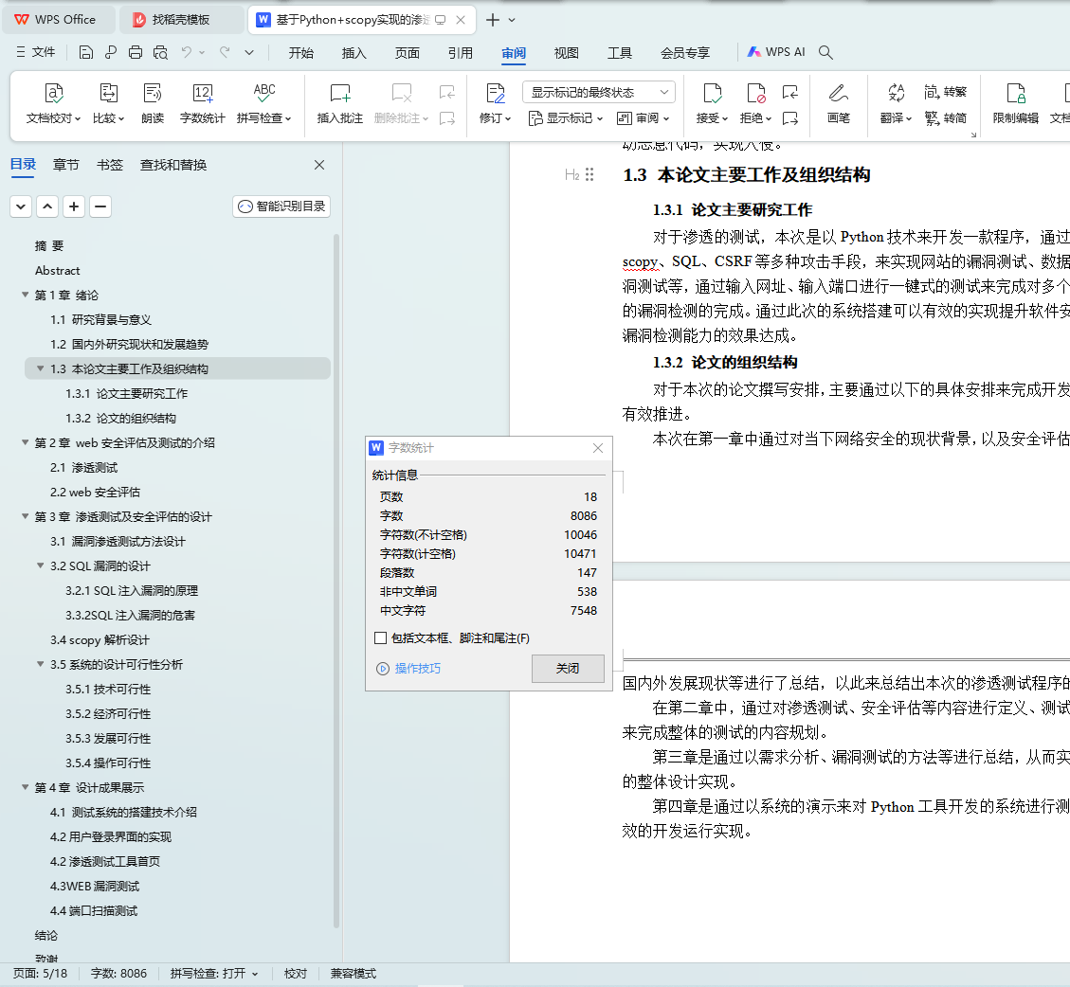Collapse 3.5 系统的设计可行性分析 node
Image resolution: width=1070 pixels, height=987 pixels.
[40, 664]
